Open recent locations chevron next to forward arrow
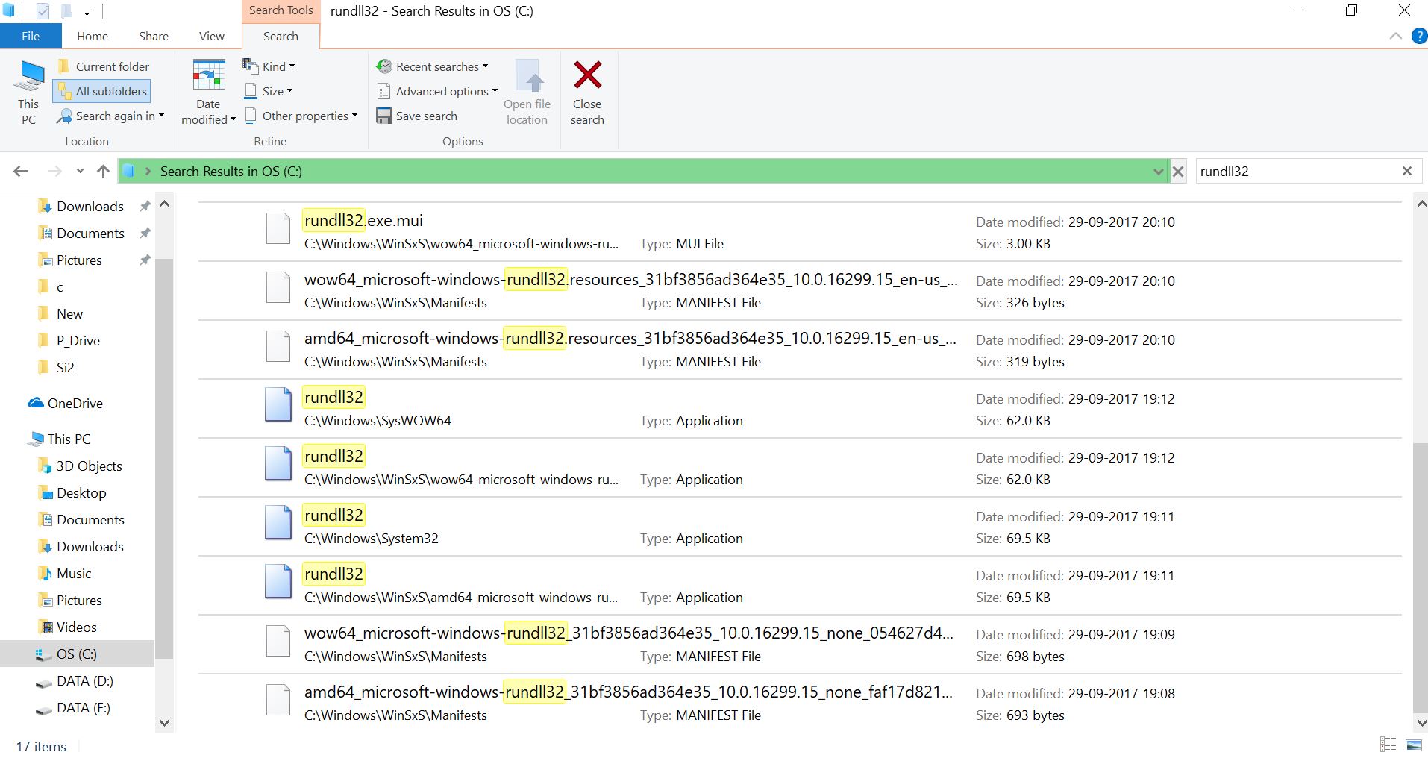This screenshot has width=1428, height=758. click(x=80, y=171)
